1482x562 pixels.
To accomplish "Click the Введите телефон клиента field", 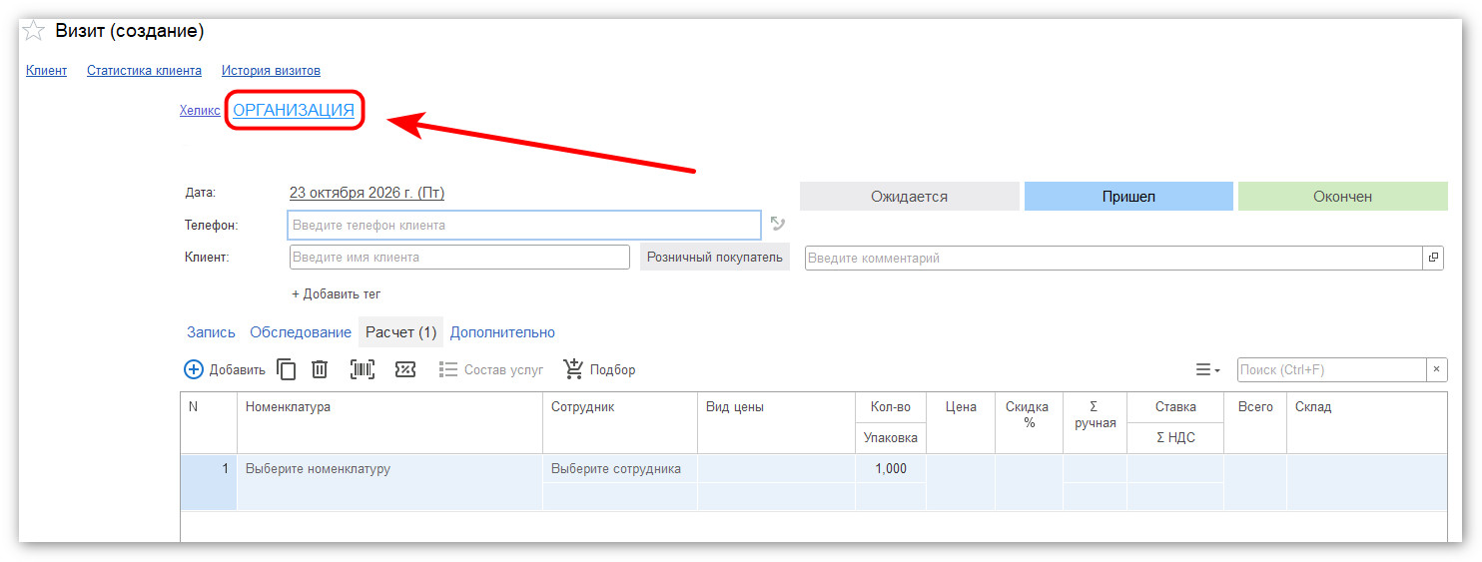I will point(524,225).
